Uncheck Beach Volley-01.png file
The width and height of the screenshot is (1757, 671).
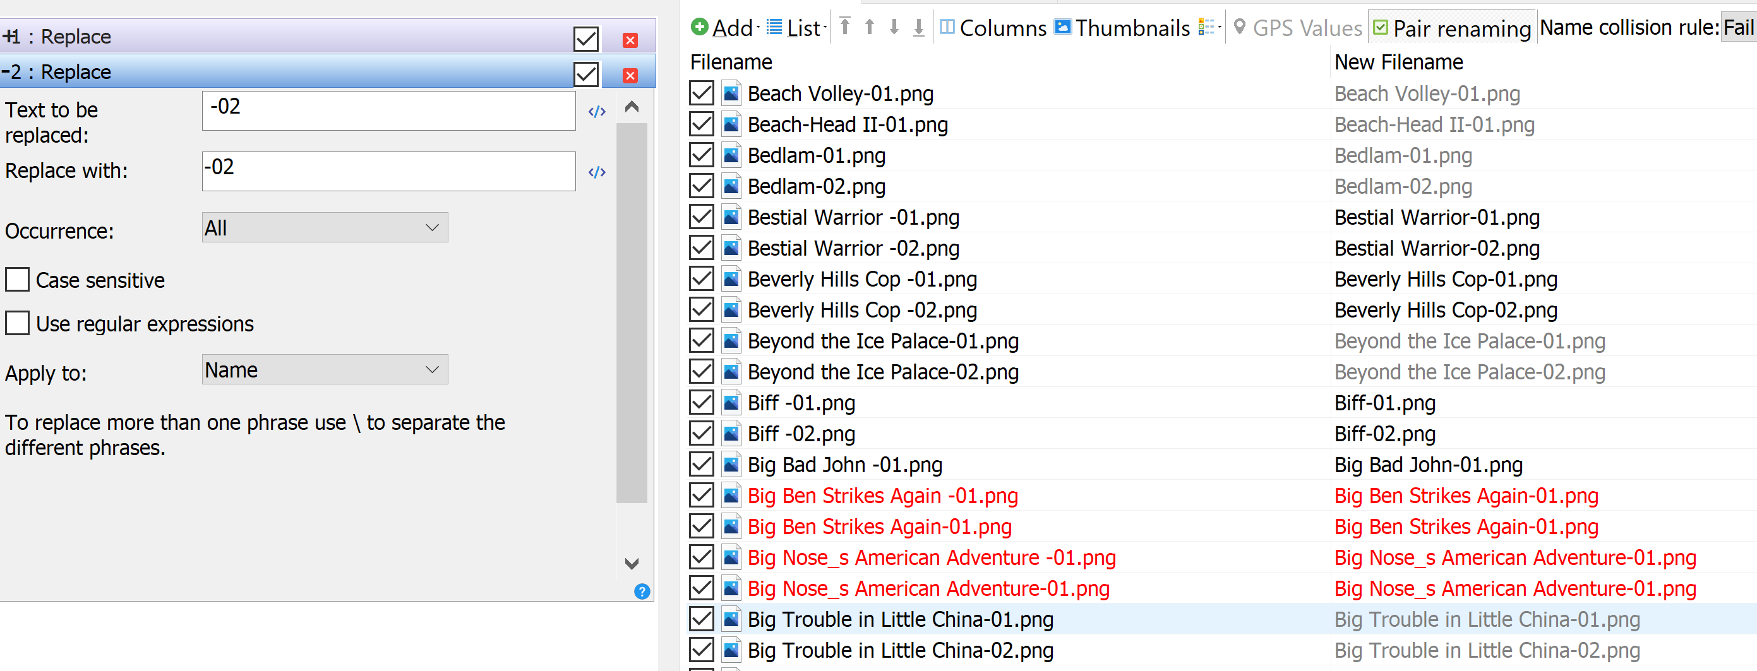(x=701, y=93)
